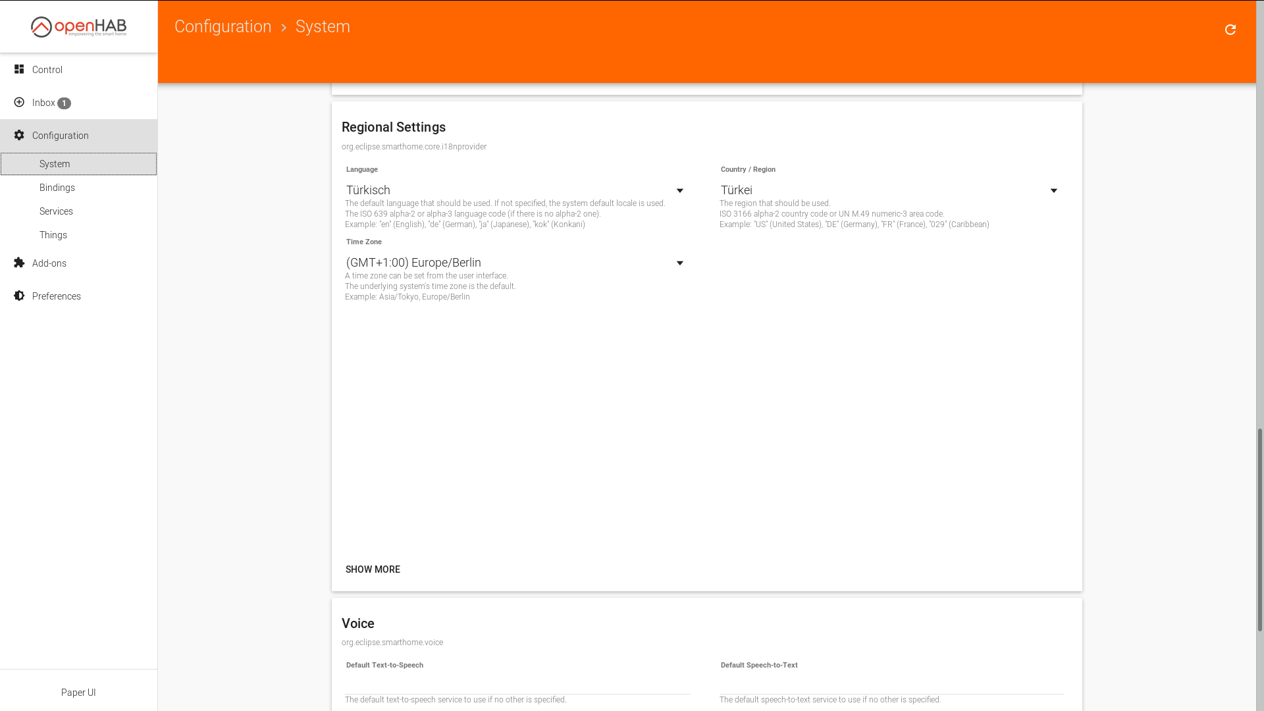Open the Preferences icon
The image size is (1264, 711).
point(19,296)
